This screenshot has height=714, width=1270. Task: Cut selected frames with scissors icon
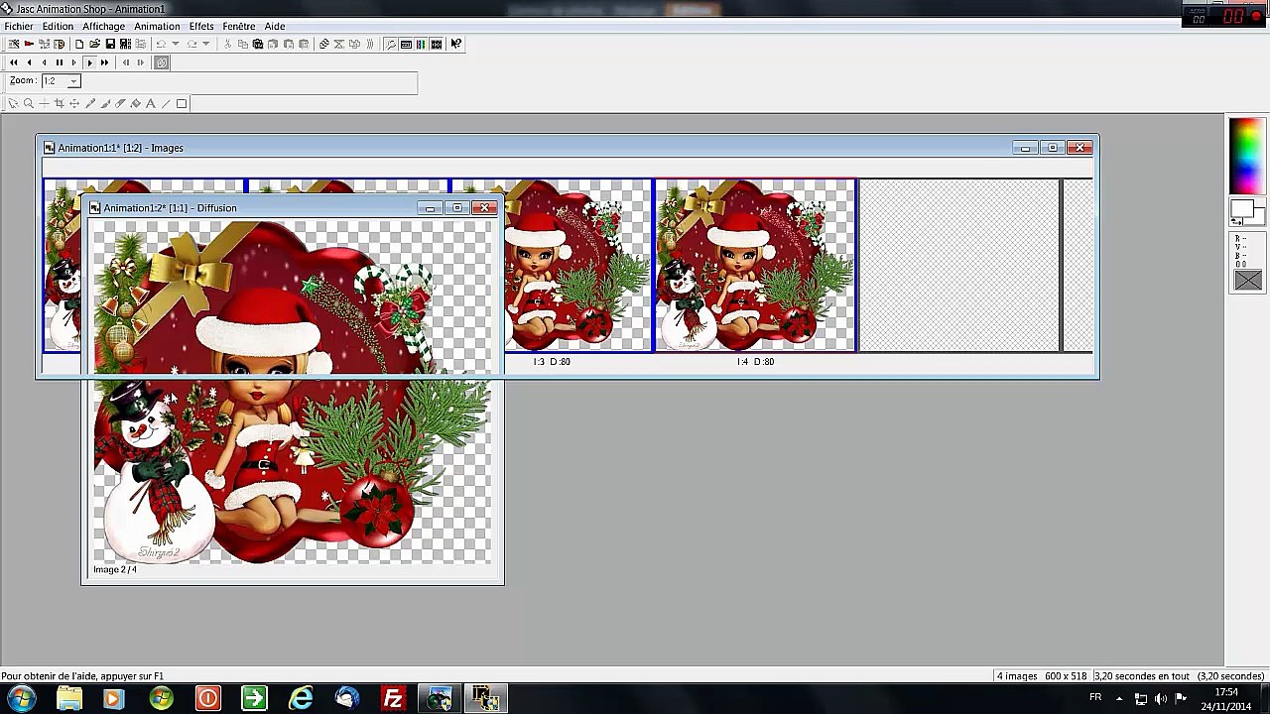[x=228, y=44]
